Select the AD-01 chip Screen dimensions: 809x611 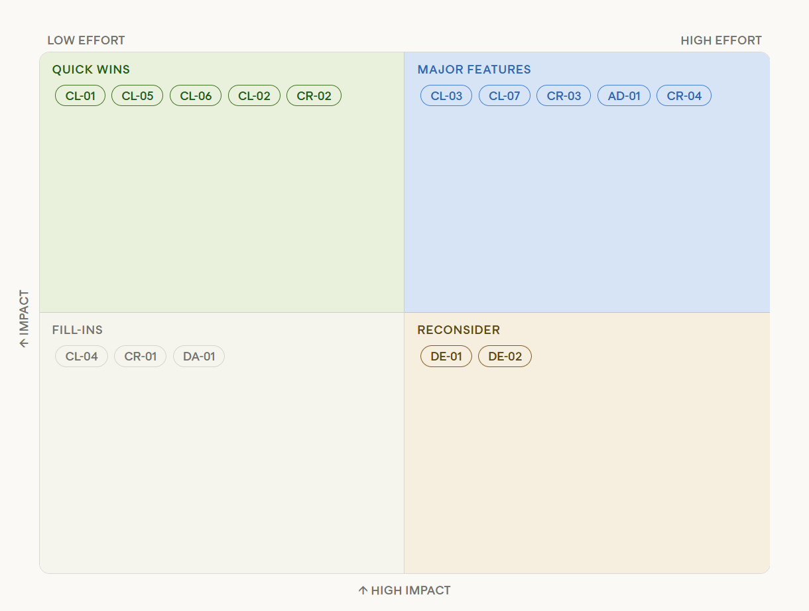(x=624, y=96)
